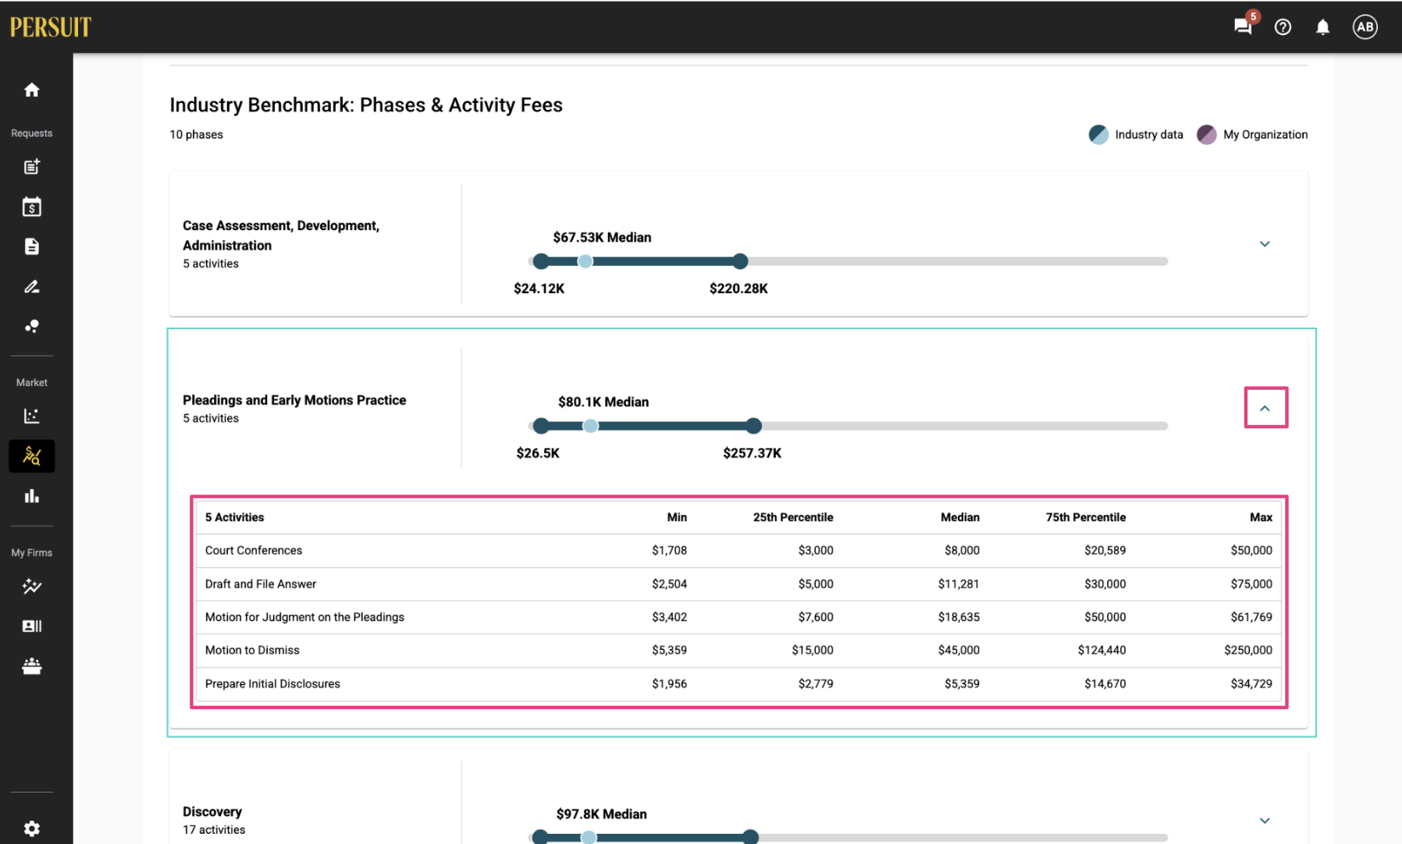1402x844 pixels.
Task: Select the Prepare Initial Disclosures row label
Action: (x=272, y=684)
